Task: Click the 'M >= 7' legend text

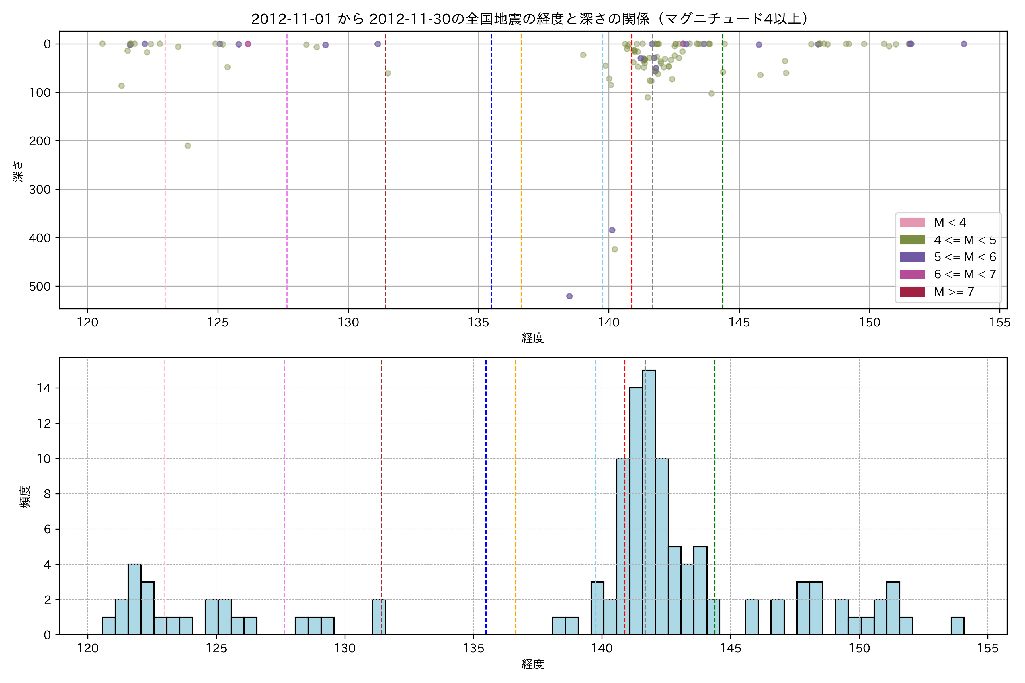Action: coord(954,292)
